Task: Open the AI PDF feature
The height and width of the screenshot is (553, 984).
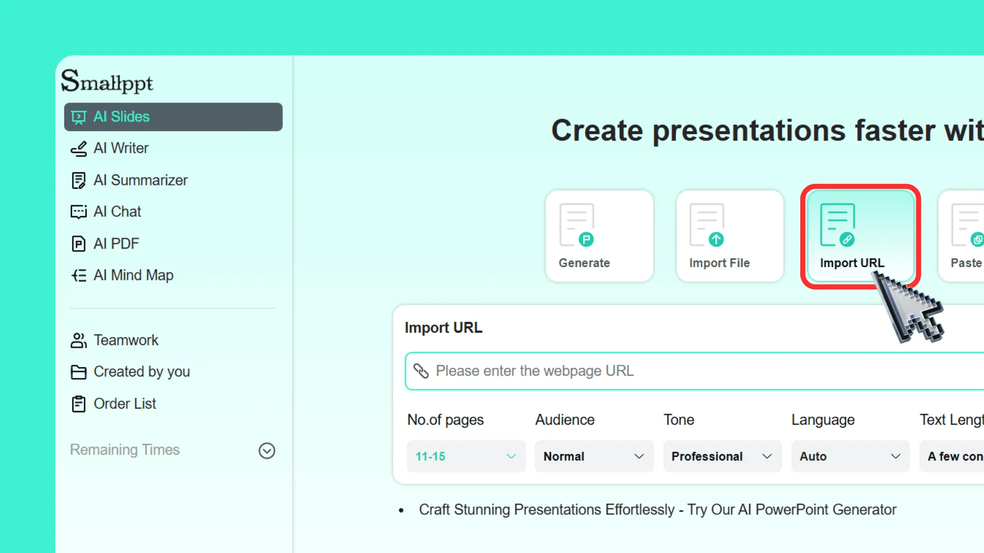Action: [116, 243]
